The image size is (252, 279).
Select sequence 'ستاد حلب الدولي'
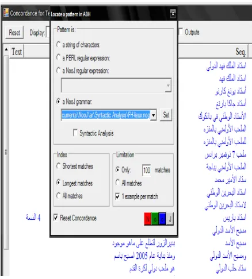tap(231, 268)
